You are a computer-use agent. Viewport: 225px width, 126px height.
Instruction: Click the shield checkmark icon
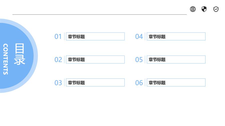point(216,9)
